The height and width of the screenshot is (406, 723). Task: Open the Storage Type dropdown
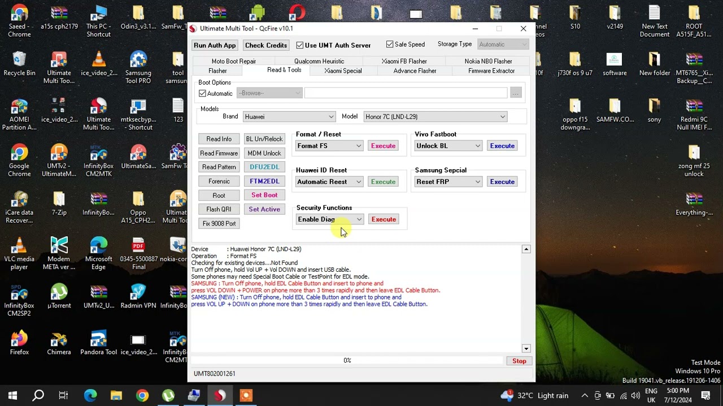pyautogui.click(x=502, y=45)
